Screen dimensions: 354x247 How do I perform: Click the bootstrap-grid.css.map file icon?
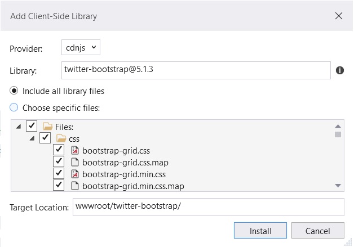pyautogui.click(x=75, y=162)
